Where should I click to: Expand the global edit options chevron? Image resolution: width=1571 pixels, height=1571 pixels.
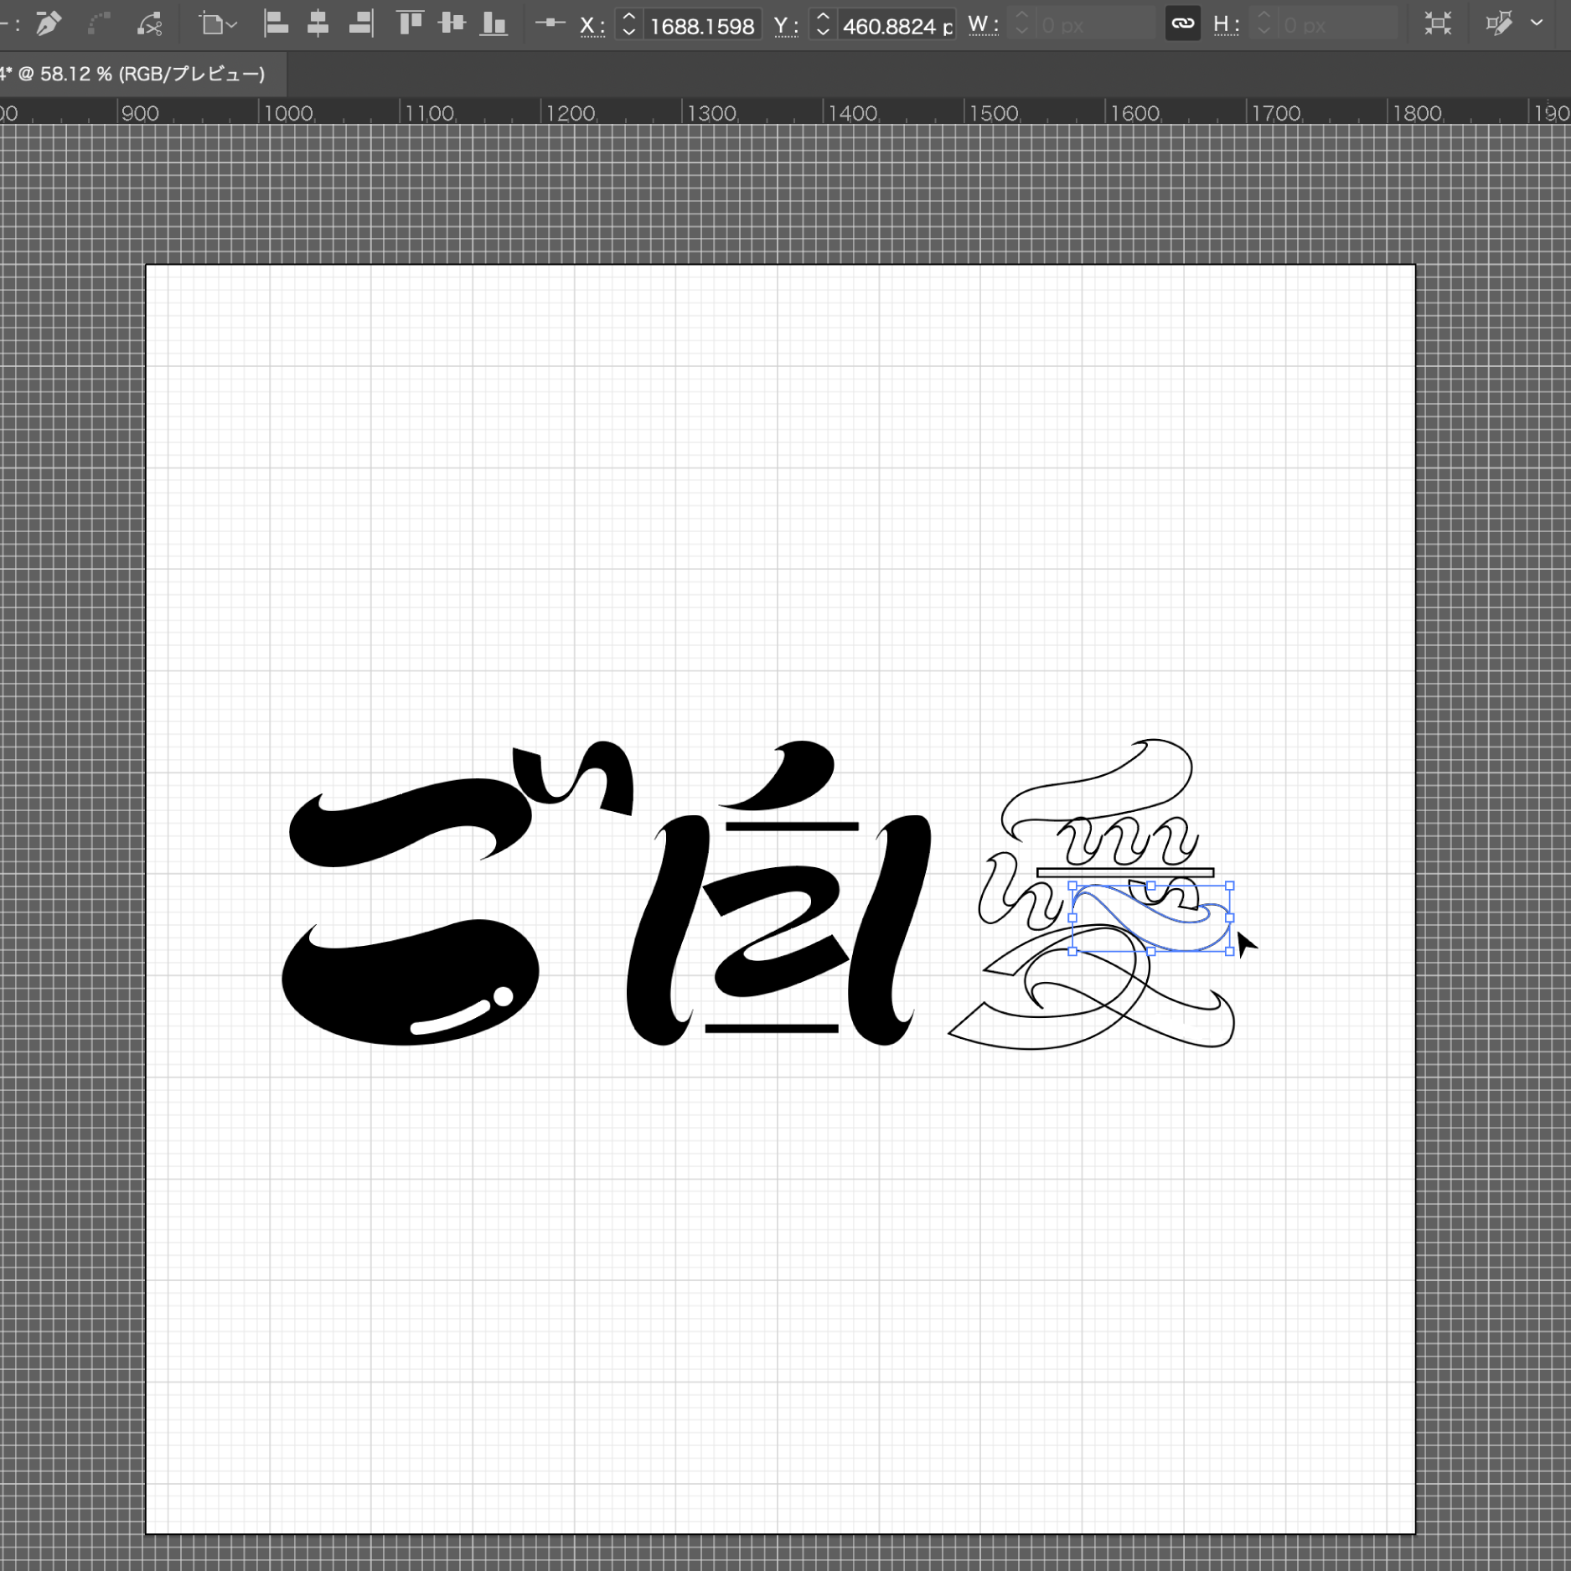[1537, 23]
